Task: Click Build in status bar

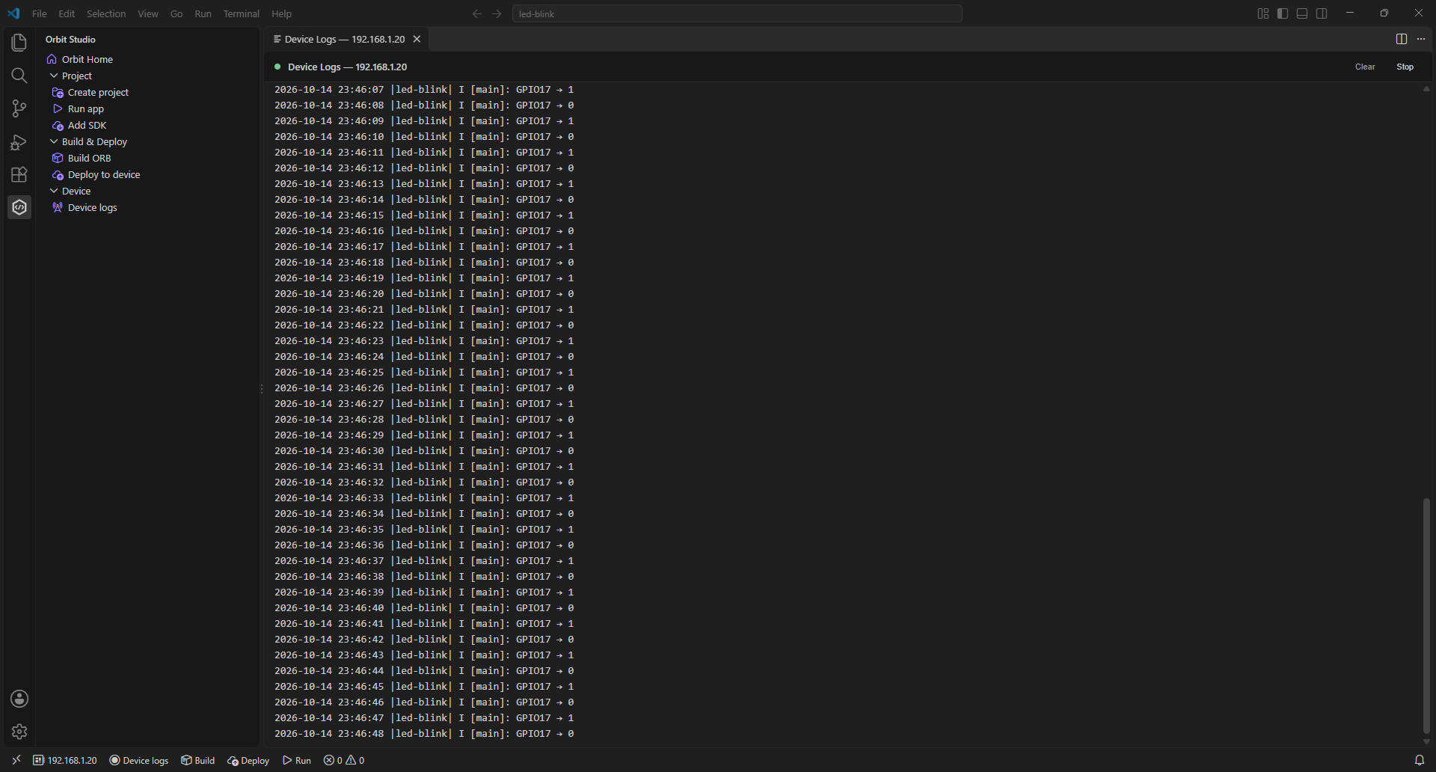Action: tap(197, 760)
